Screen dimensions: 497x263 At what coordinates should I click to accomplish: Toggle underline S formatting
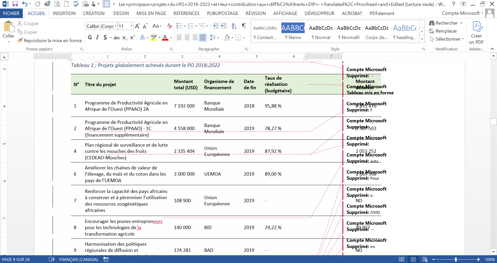[x=105, y=37]
